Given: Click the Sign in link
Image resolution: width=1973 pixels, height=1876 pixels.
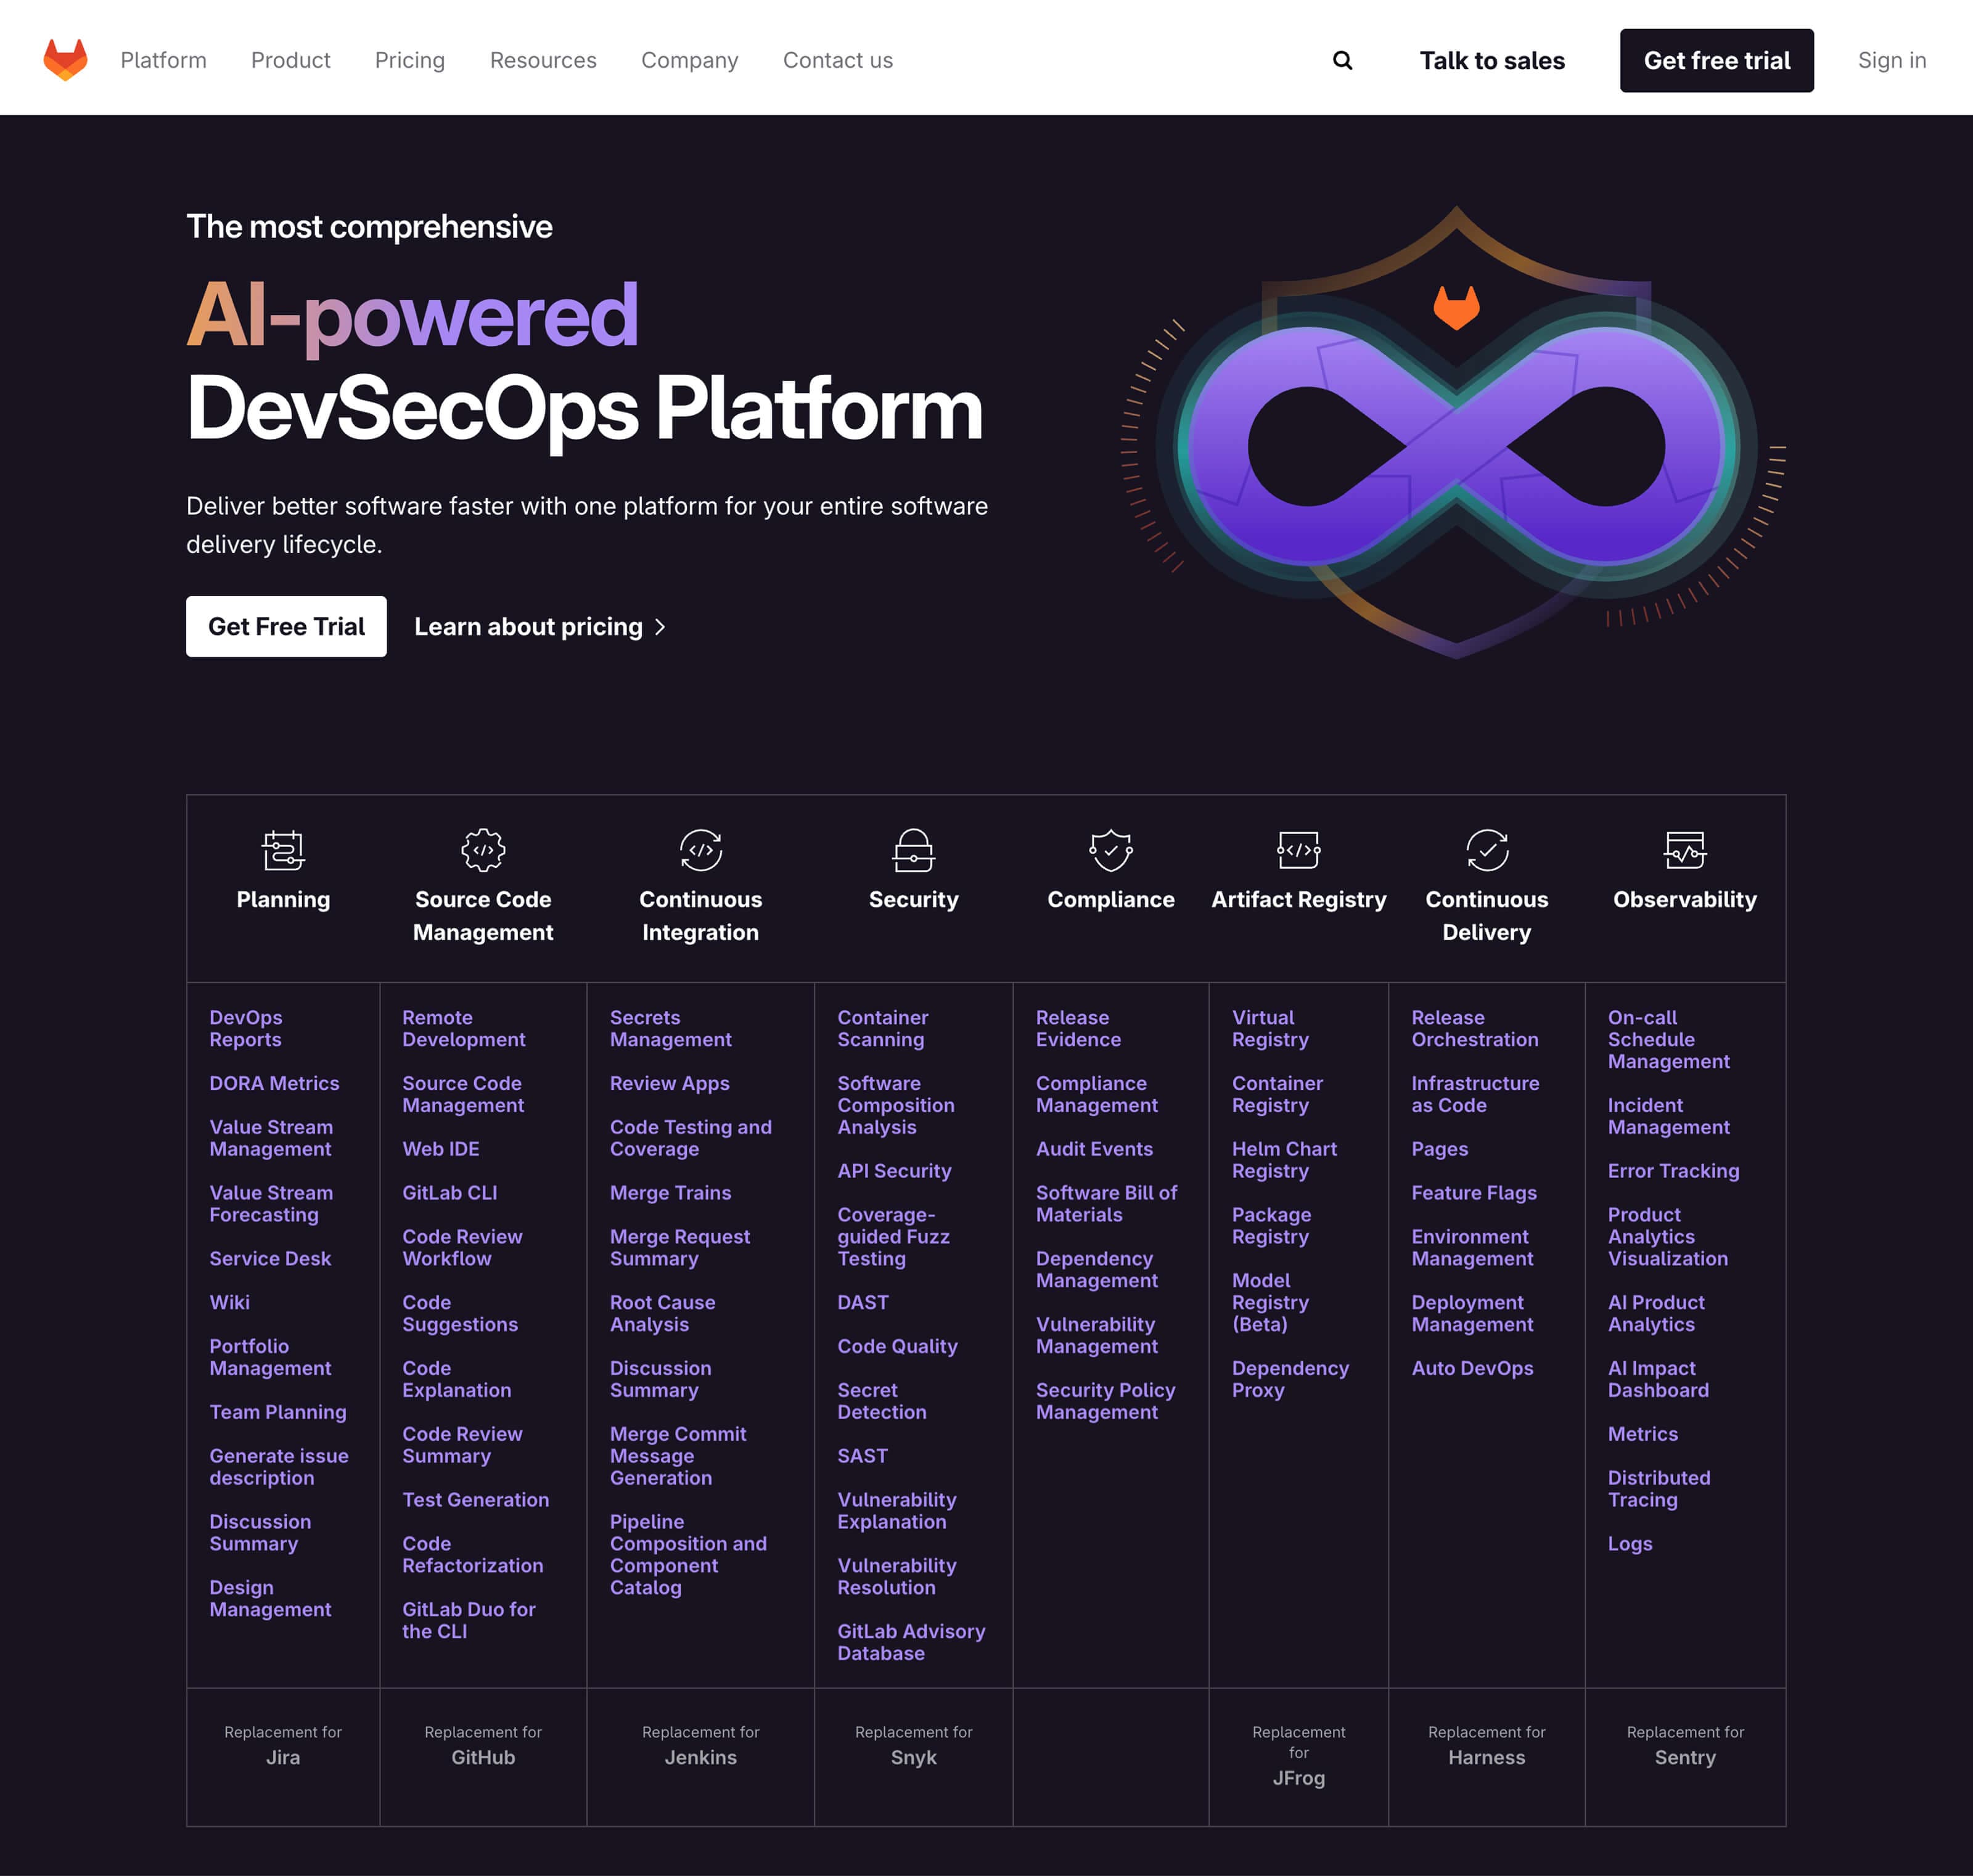Looking at the screenshot, I should [1891, 60].
